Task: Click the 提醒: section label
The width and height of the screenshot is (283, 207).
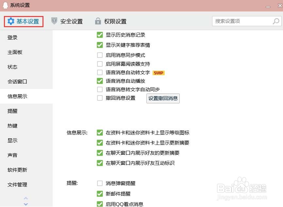Action: [x=72, y=183]
